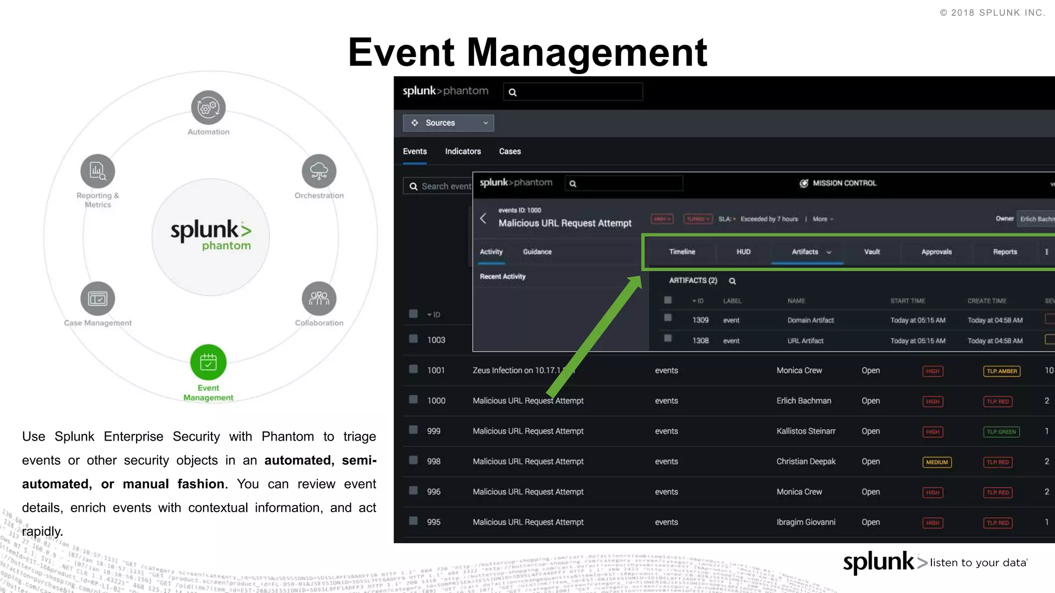Click the Search events input field
Image resolution: width=1055 pixels, height=593 pixels.
coord(437,186)
